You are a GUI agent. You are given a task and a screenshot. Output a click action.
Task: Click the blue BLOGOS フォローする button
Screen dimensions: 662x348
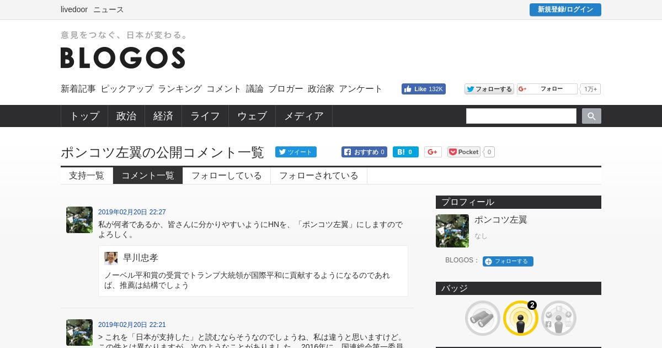point(508,261)
